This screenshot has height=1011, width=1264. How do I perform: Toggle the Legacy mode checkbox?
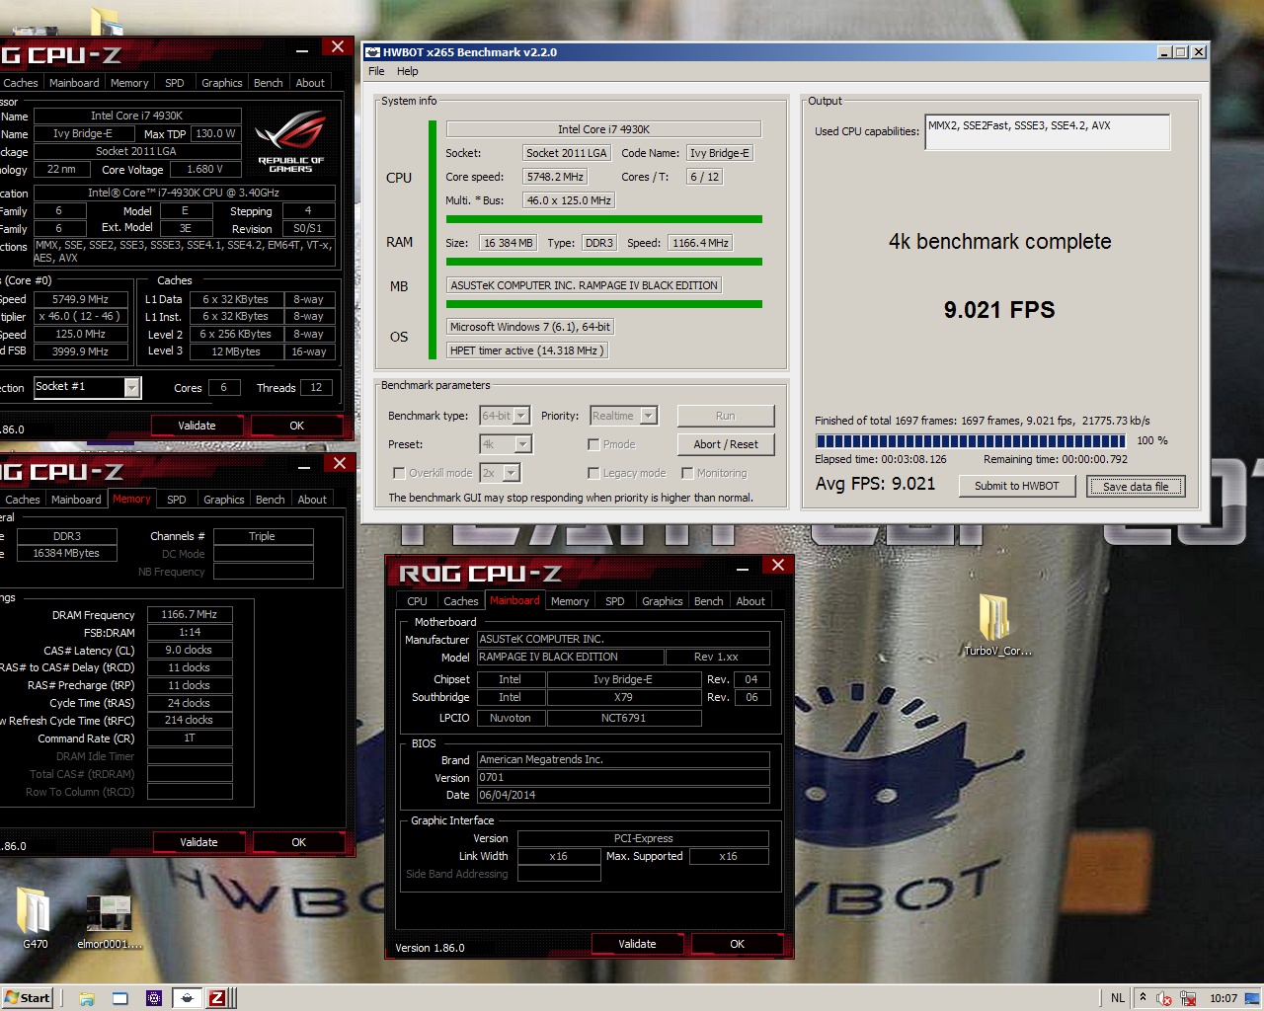coord(593,473)
